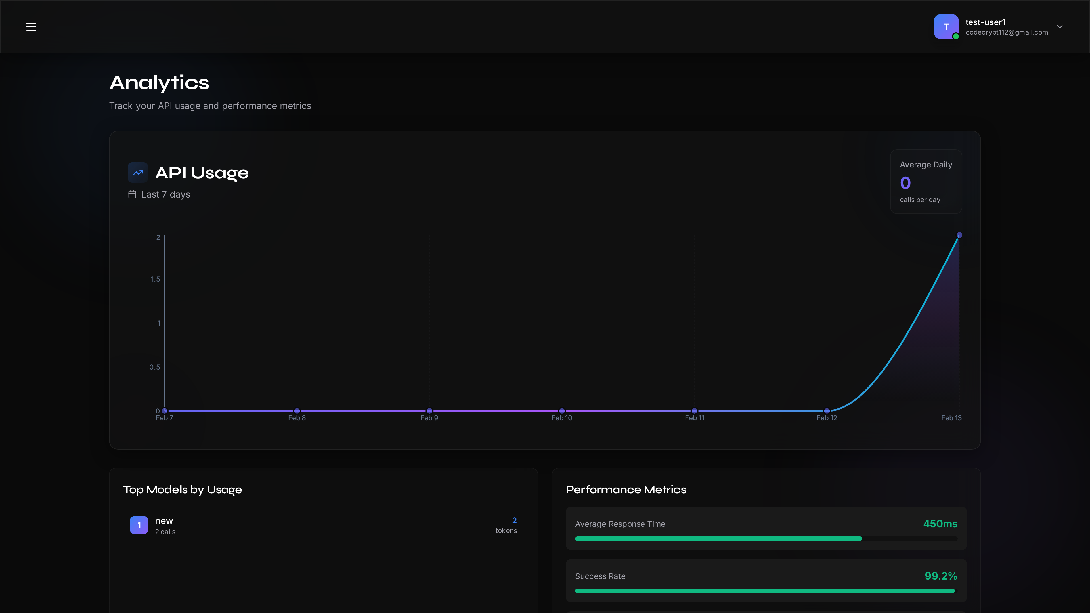Click the Feb 10 chart data point
The height and width of the screenshot is (613, 1090).
[562, 411]
